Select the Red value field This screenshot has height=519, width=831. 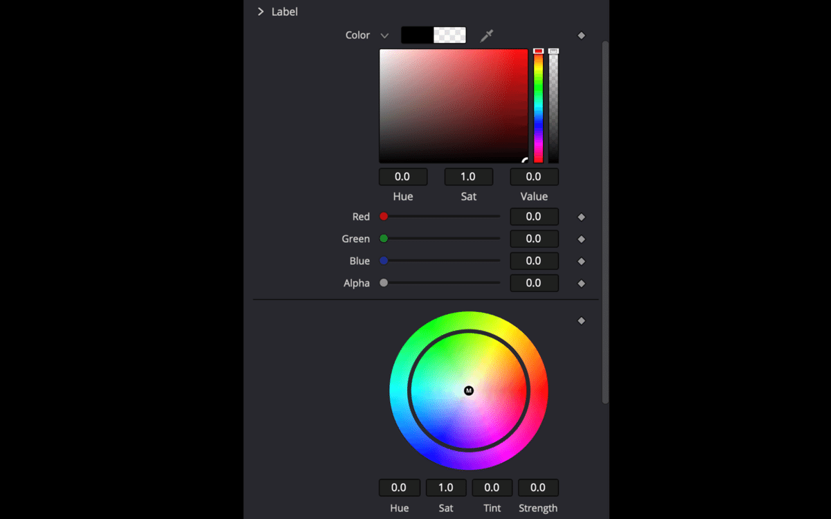534,217
